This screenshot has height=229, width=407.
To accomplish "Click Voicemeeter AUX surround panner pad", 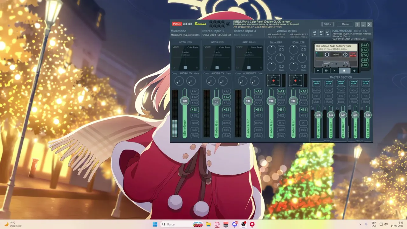I will [x=295, y=80].
